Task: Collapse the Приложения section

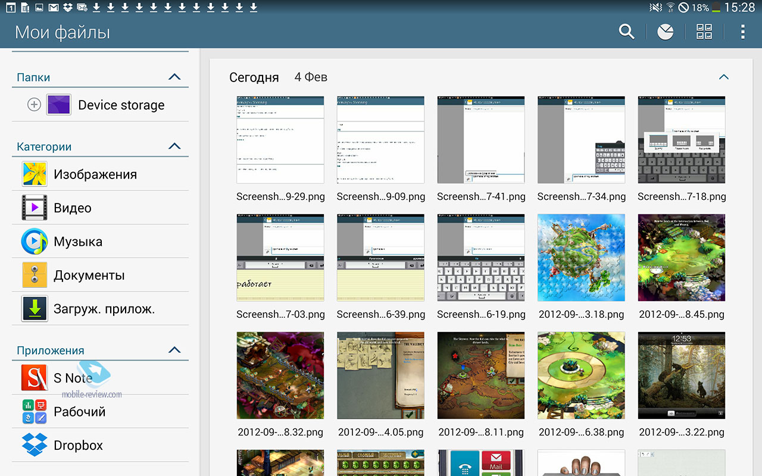Action: [x=174, y=350]
